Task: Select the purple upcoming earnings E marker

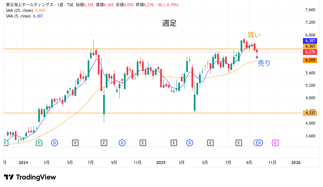Action: point(275,143)
